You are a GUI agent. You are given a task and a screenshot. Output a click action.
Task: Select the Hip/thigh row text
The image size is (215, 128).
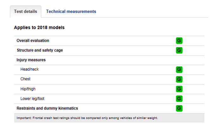28,89
